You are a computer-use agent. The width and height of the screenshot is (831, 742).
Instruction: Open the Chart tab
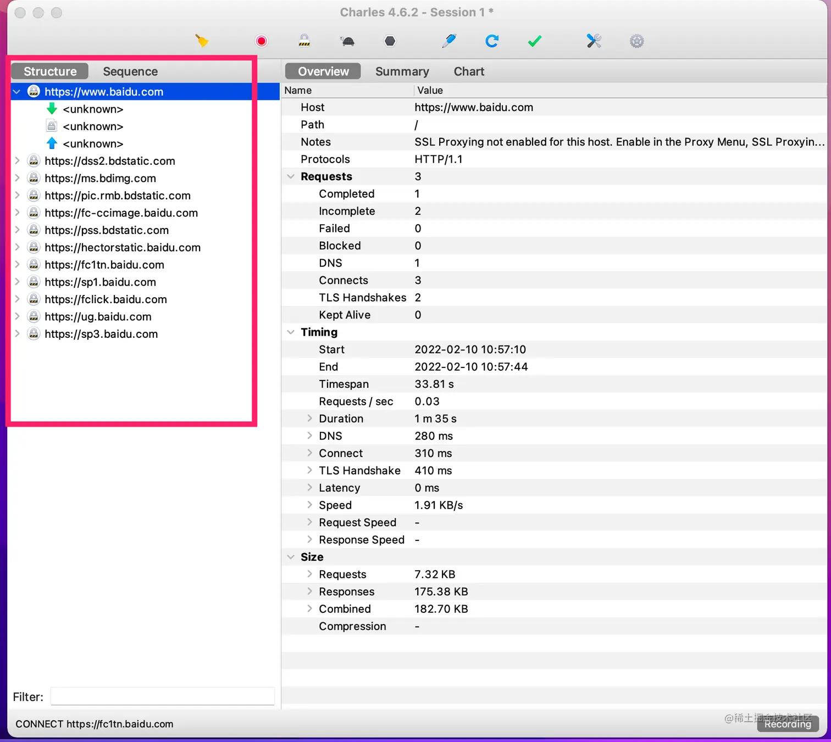click(x=469, y=71)
